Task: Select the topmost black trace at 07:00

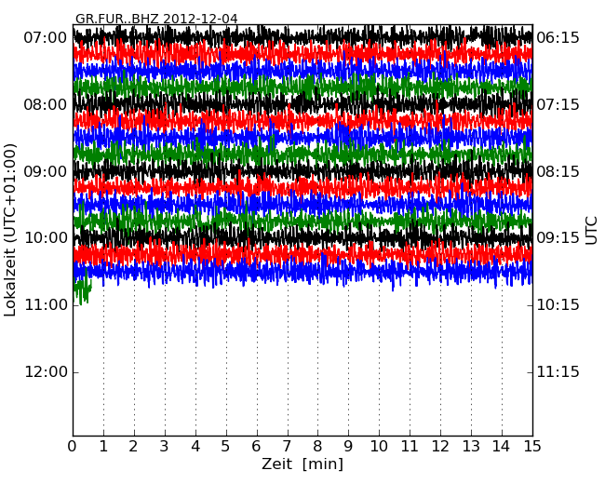Action: pos(302,37)
